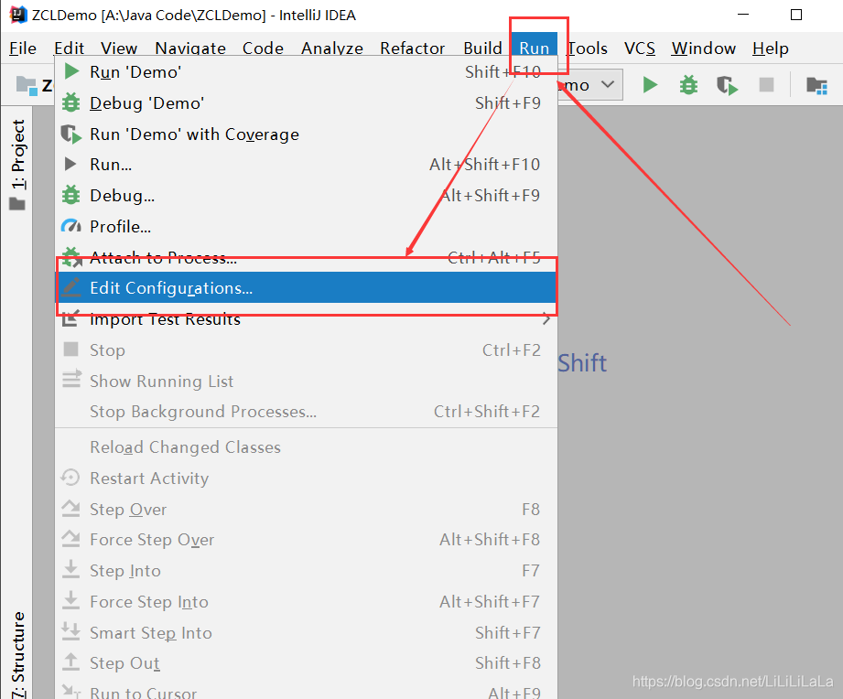The height and width of the screenshot is (699, 843).
Task: Click the Restart Activity circular icon
Action: [70, 478]
